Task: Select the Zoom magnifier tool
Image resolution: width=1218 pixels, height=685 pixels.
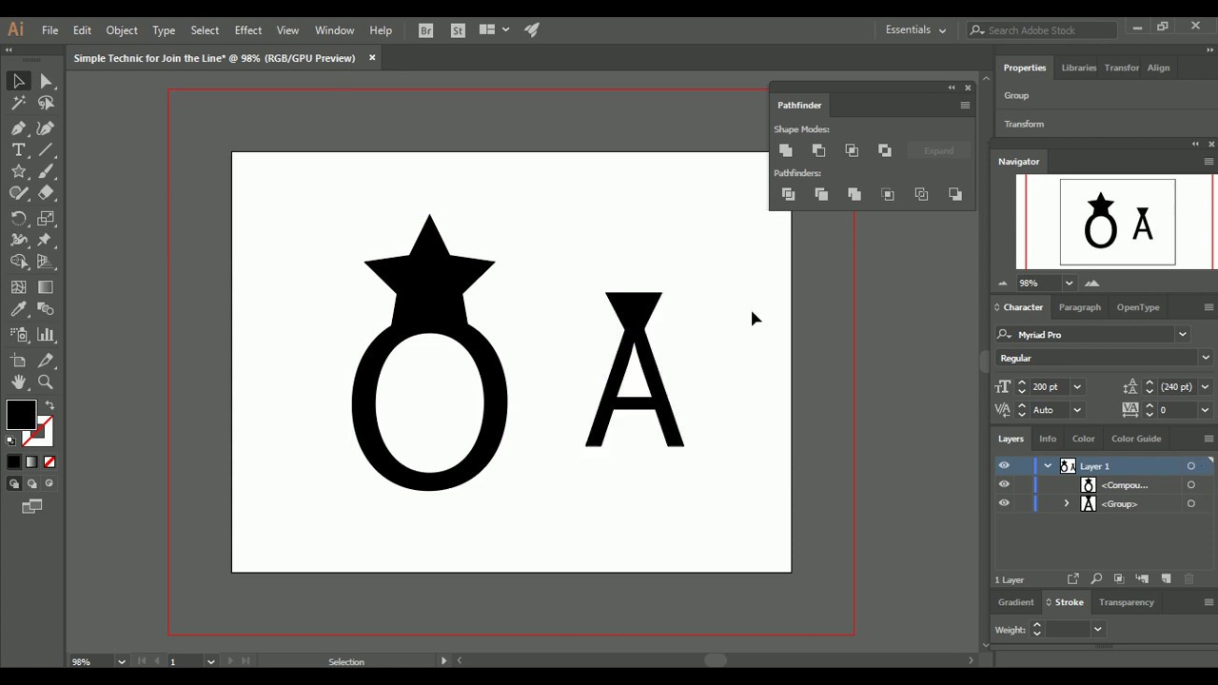Action: point(46,382)
